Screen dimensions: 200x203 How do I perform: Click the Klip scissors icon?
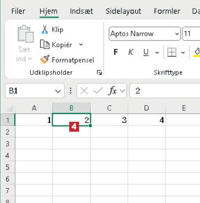(45, 30)
